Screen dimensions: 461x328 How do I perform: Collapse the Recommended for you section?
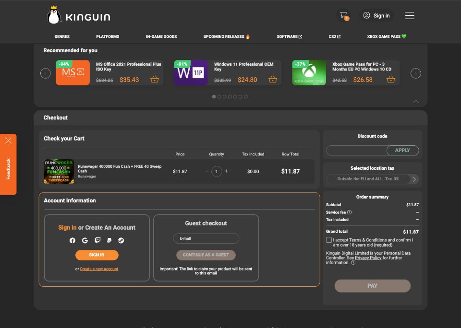pos(416,101)
